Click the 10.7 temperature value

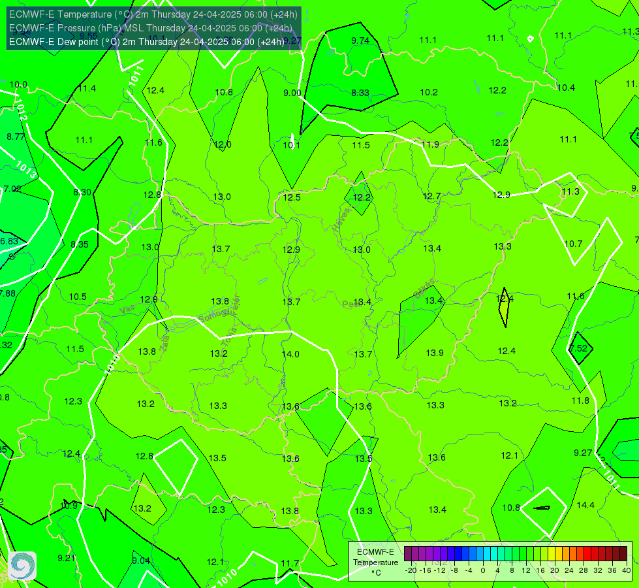point(573,244)
